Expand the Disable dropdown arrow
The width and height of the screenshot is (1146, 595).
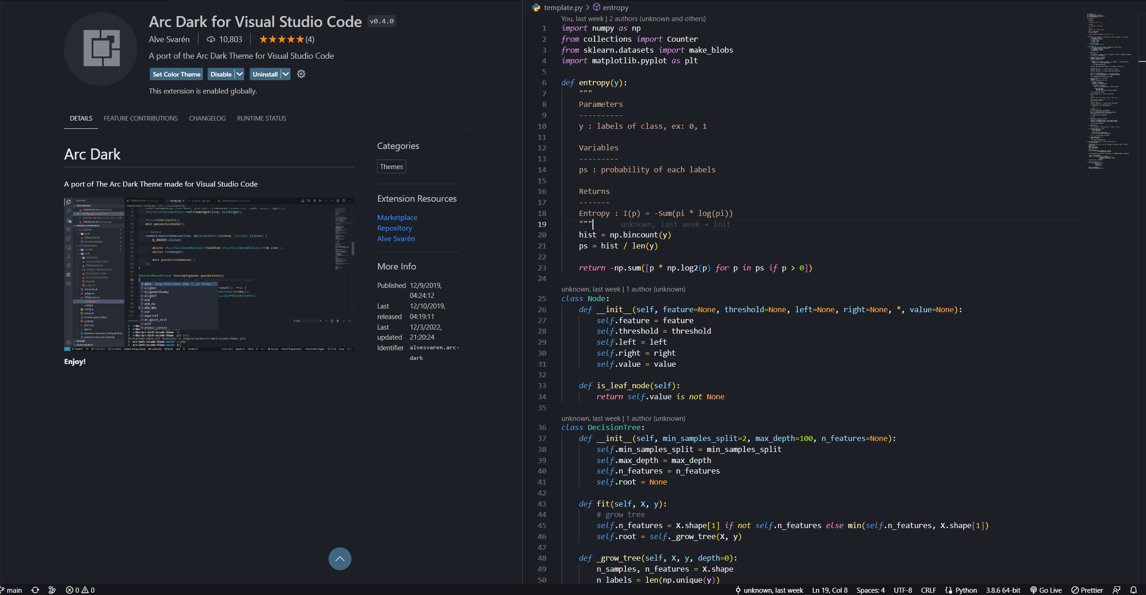[240, 74]
